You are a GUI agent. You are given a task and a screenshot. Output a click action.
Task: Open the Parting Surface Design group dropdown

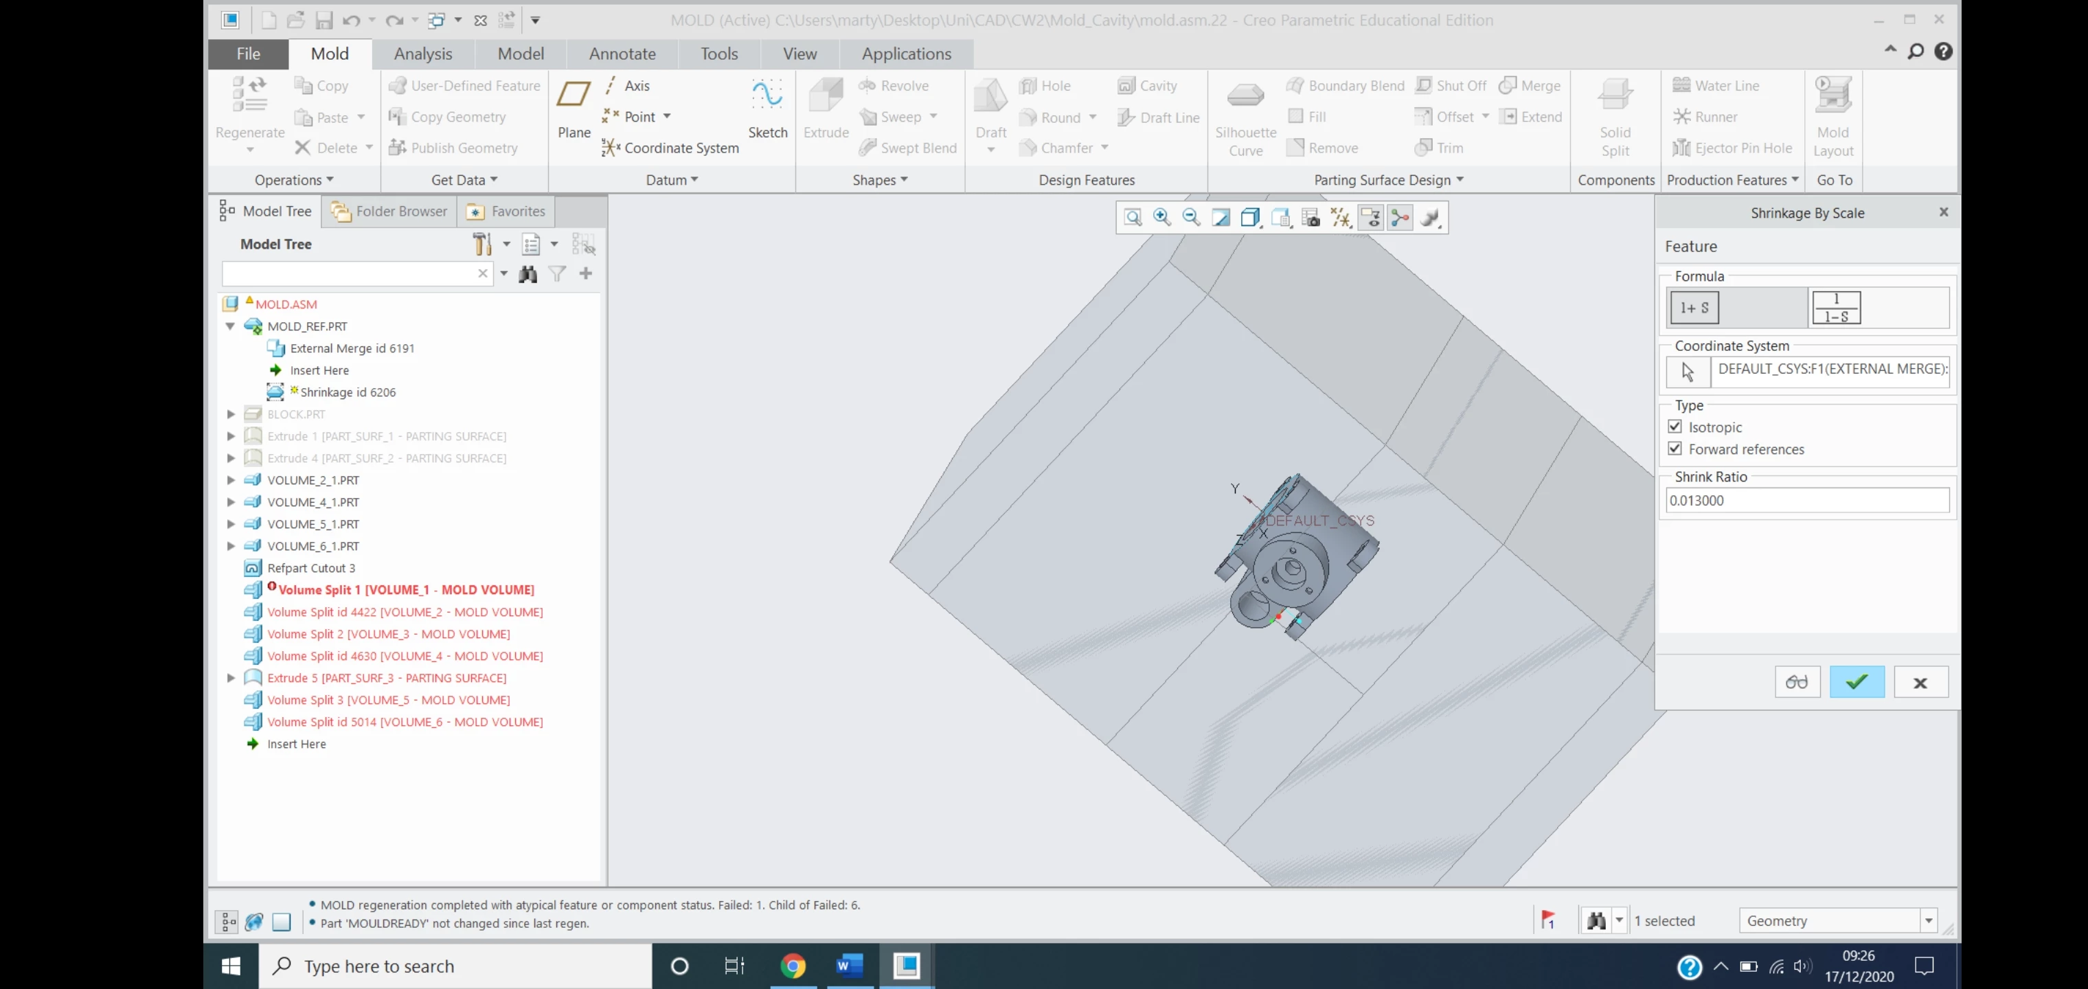[1460, 180]
